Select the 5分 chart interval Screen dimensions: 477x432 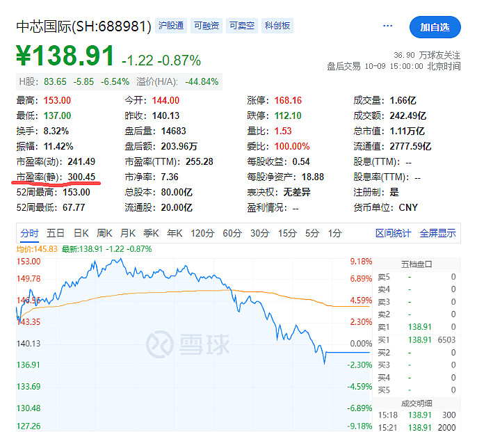[x=312, y=233]
